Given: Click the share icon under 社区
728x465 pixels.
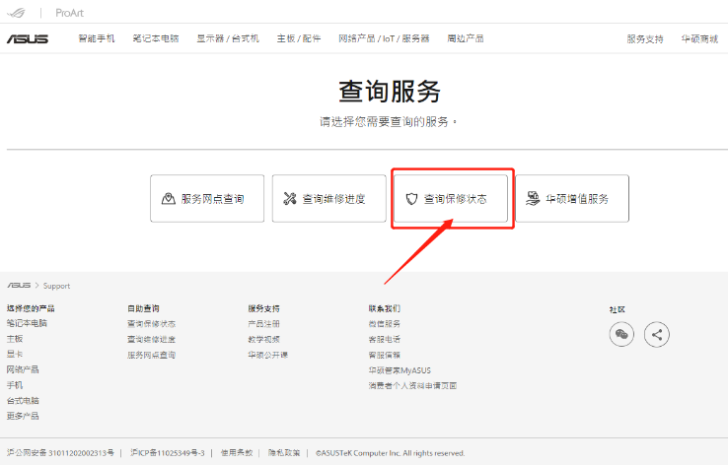Looking at the screenshot, I should pos(657,334).
